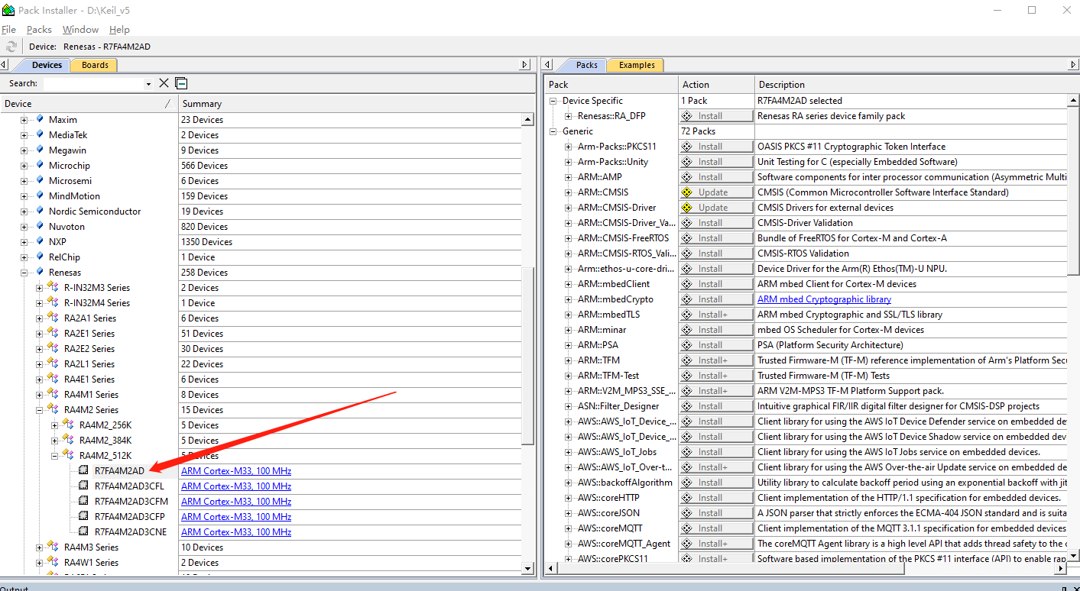Select the Megawin vendor row

[67, 150]
